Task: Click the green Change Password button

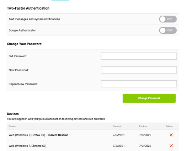Action: click(149, 98)
